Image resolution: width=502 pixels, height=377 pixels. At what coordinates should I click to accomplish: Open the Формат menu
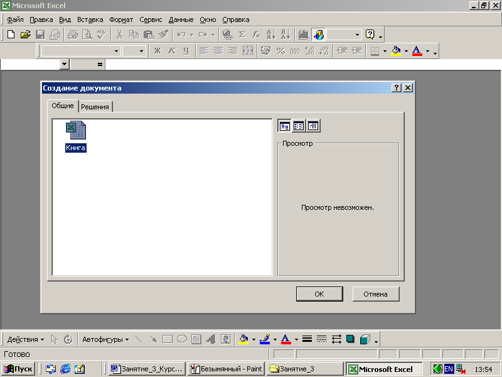point(121,19)
